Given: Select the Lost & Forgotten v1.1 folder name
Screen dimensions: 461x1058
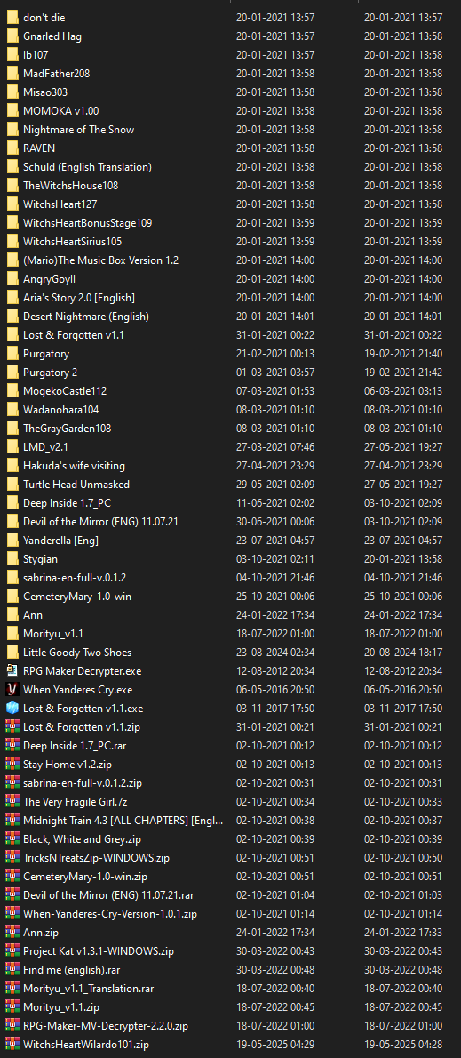Looking at the screenshot, I should [74, 334].
